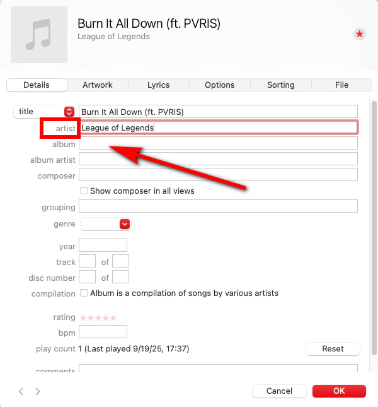The image size is (378, 407).
Task: Click the red favorite star icon
Action: 359,34
